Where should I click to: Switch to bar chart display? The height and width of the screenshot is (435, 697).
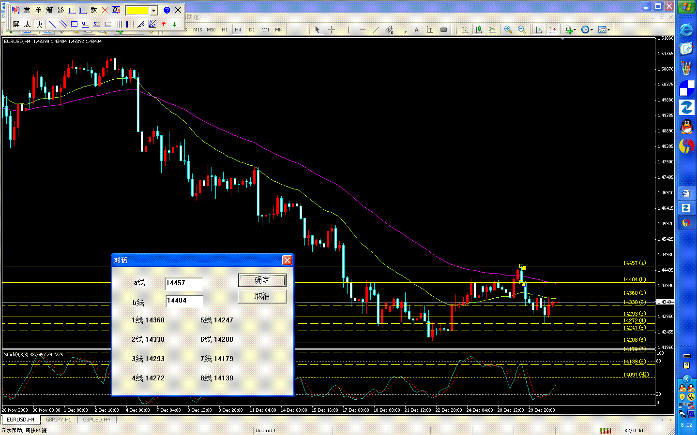[465, 29]
